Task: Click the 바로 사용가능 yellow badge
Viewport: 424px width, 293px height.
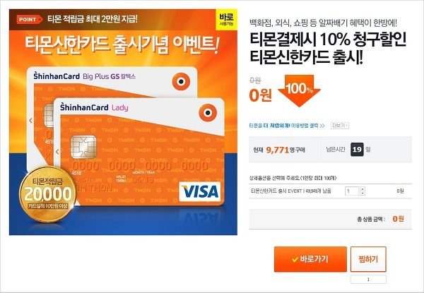Action: coord(226,19)
